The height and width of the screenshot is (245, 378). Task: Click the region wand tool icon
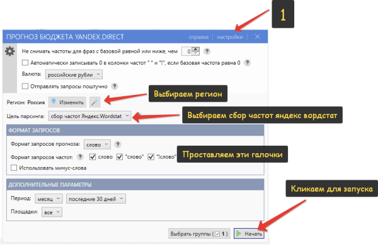(94, 102)
